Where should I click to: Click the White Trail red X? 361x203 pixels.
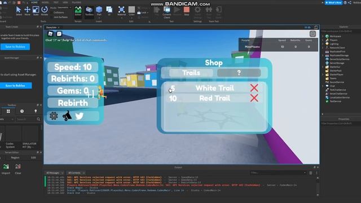pos(254,88)
